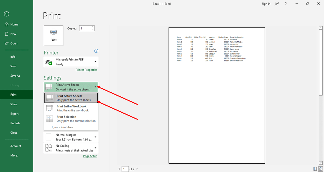
Task: Go to next page arrow
Action: coord(137,169)
